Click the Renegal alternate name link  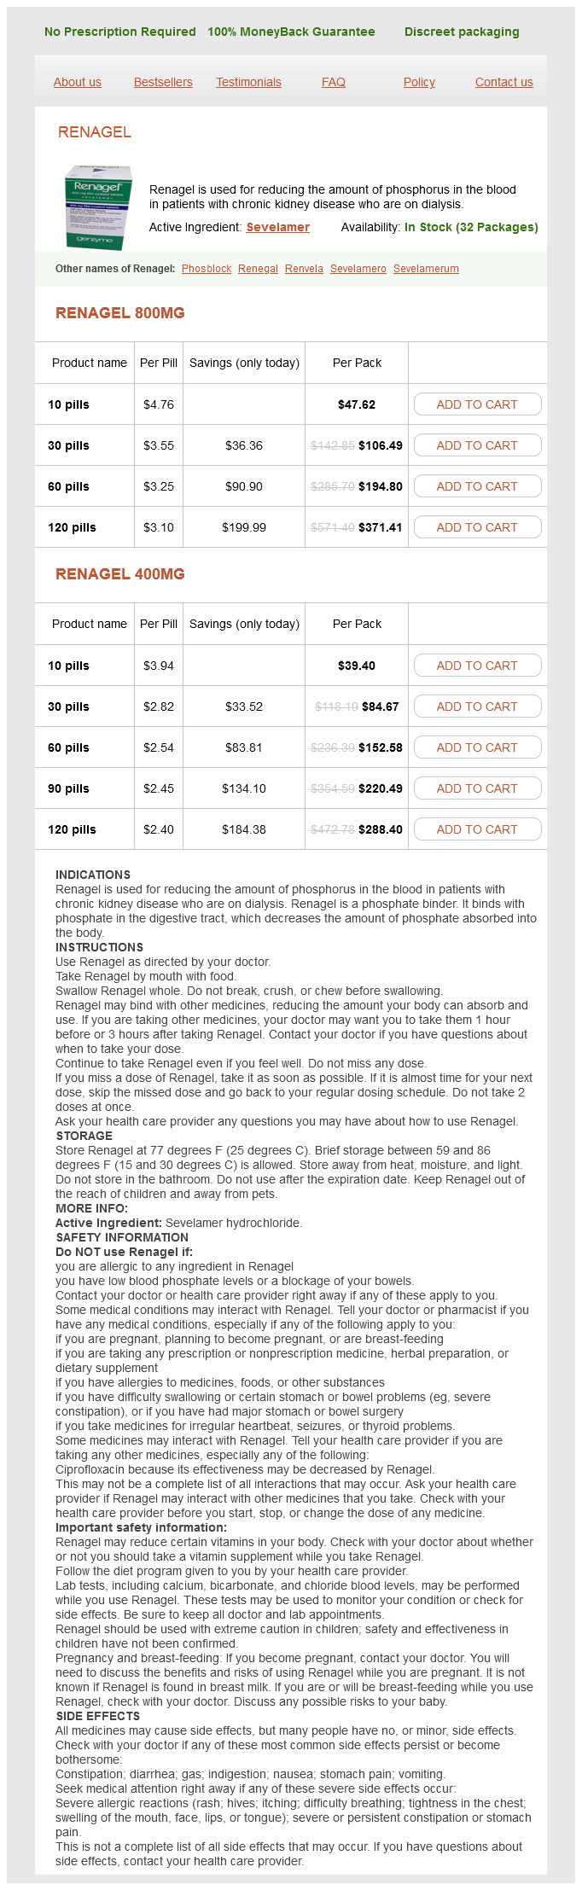258,269
